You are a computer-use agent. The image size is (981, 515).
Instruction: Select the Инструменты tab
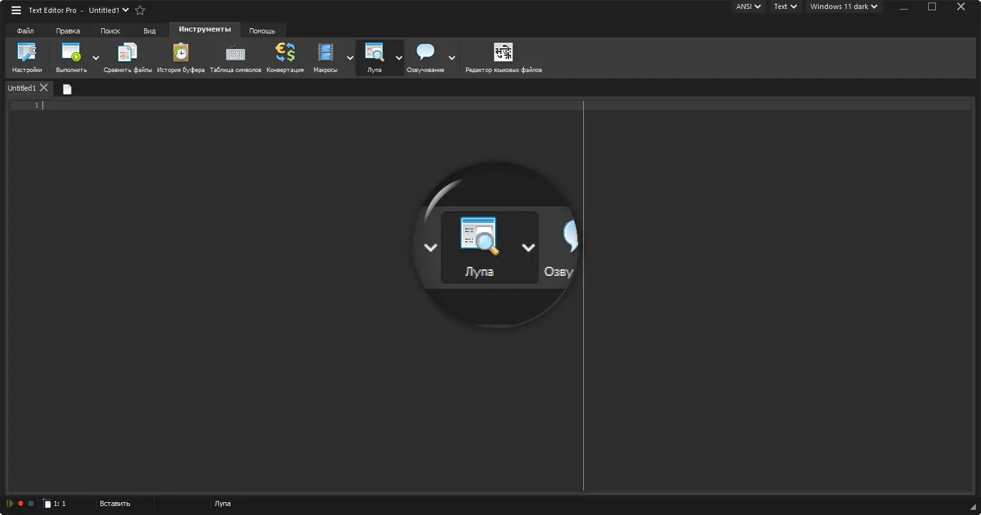tap(205, 30)
